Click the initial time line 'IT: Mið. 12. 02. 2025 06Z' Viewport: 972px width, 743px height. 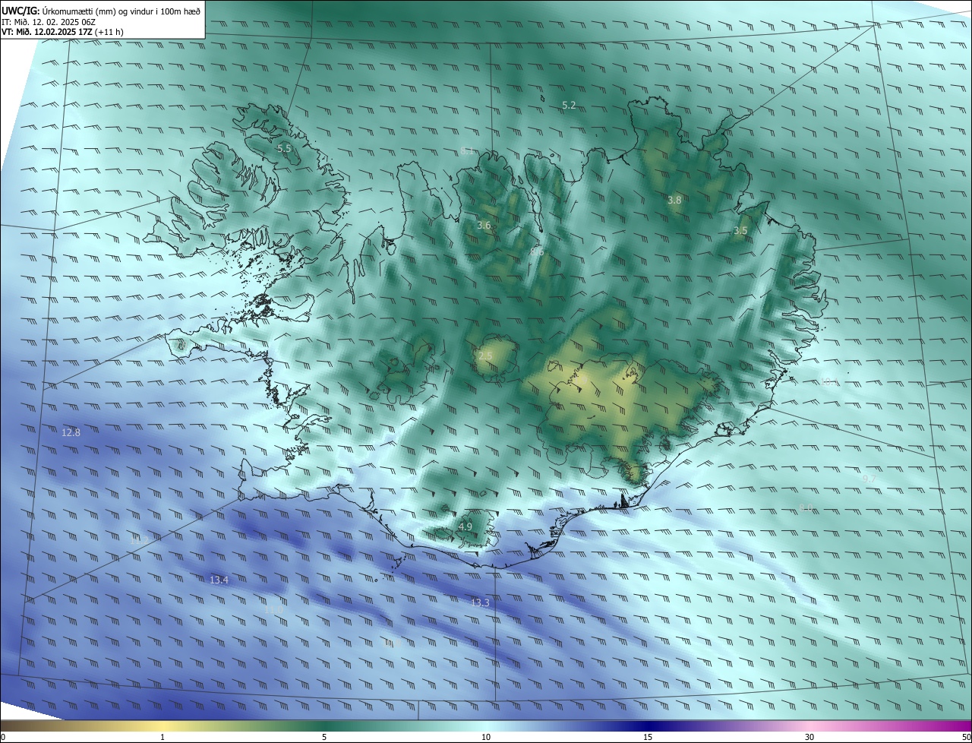47,22
